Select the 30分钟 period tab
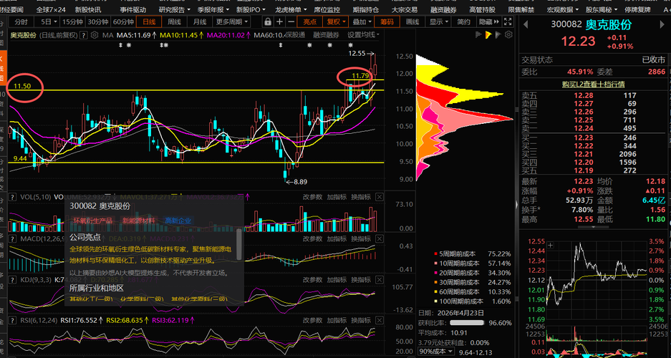This screenshot has height=358, width=671. 97,21
